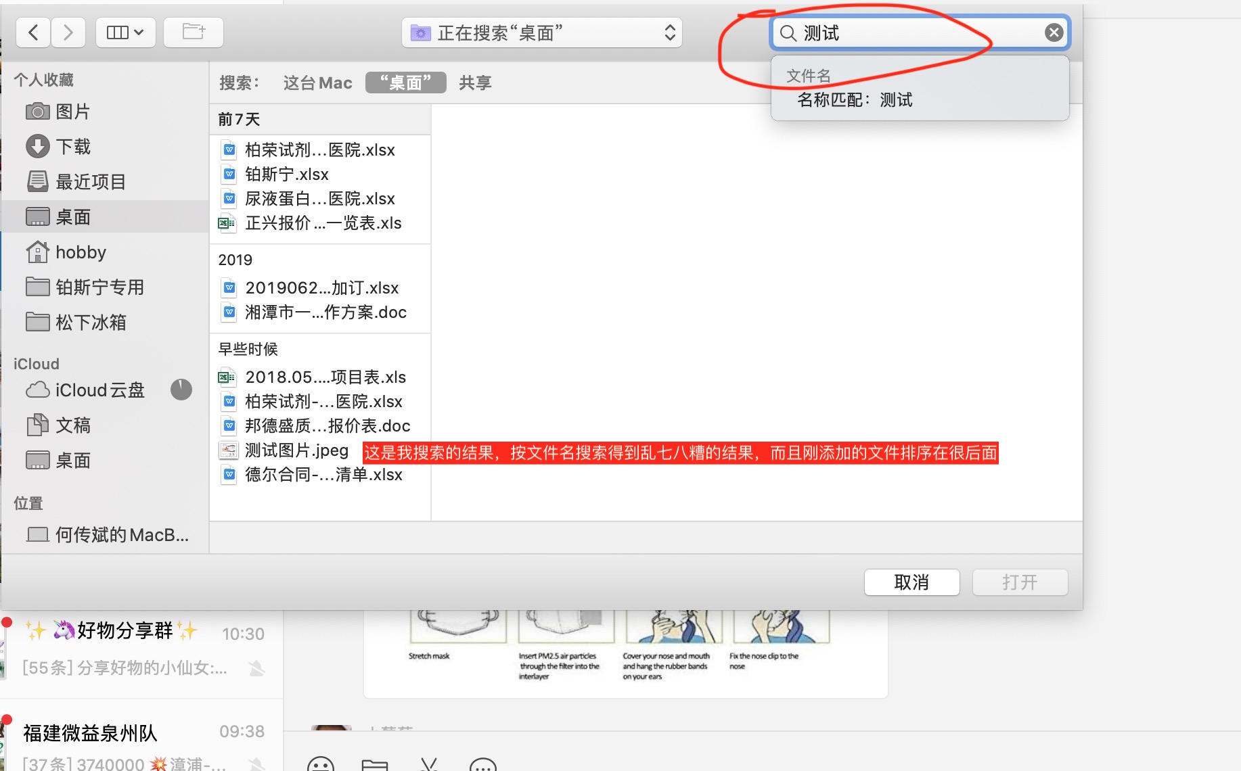The height and width of the screenshot is (771, 1241).
Task: Click the folder icon in chat toolbar
Action: [375, 765]
